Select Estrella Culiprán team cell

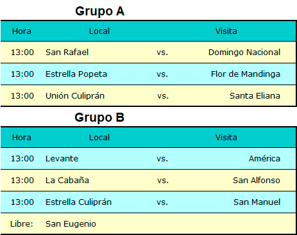point(78,202)
